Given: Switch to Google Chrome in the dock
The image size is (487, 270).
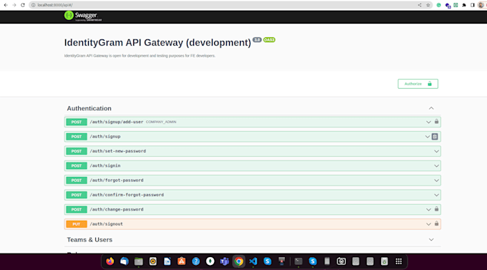Looking at the screenshot, I should pyautogui.click(x=238, y=261).
